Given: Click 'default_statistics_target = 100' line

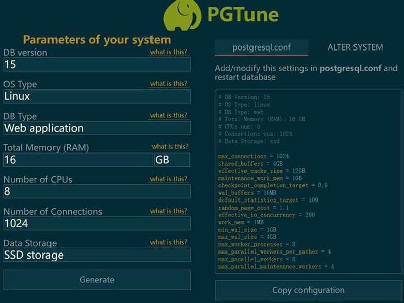Looking at the screenshot, I should point(268,200).
